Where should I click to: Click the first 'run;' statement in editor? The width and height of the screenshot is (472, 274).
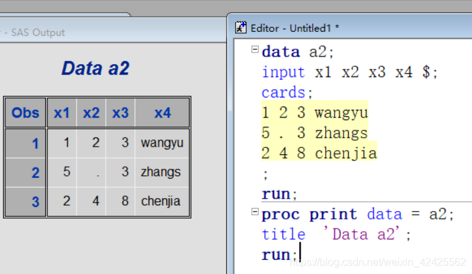click(x=279, y=194)
